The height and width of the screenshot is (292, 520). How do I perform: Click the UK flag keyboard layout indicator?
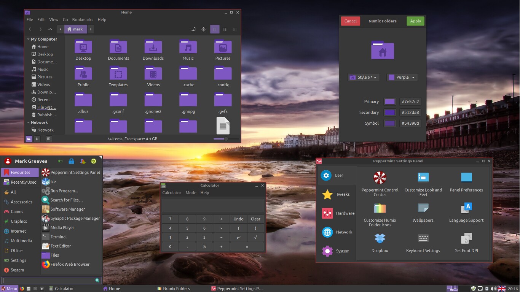(501, 289)
